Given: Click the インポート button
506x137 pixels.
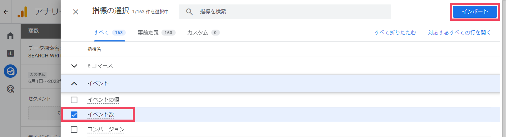Looking at the screenshot, I should [x=475, y=11].
